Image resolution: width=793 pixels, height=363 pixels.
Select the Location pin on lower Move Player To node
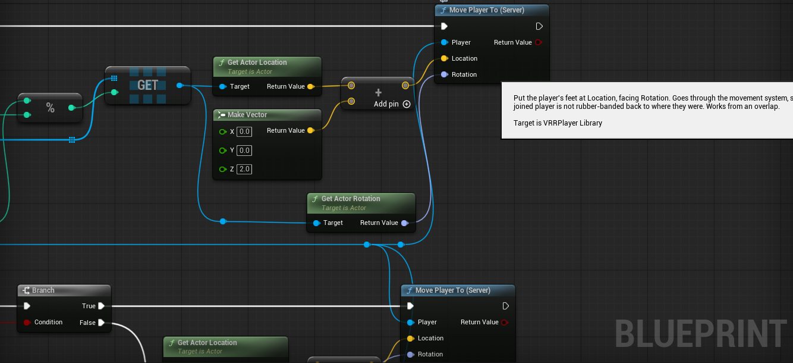(411, 338)
